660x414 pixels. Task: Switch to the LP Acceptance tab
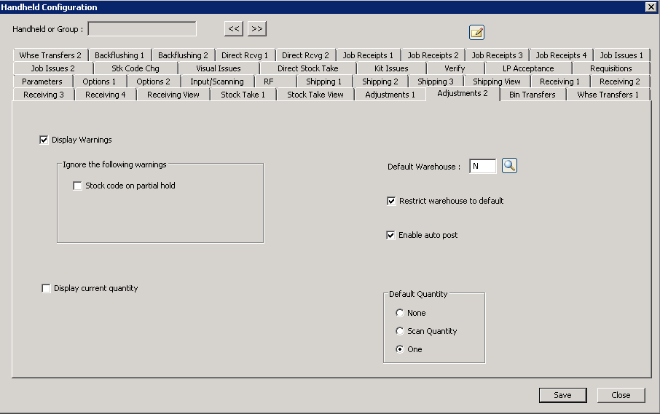pos(527,68)
